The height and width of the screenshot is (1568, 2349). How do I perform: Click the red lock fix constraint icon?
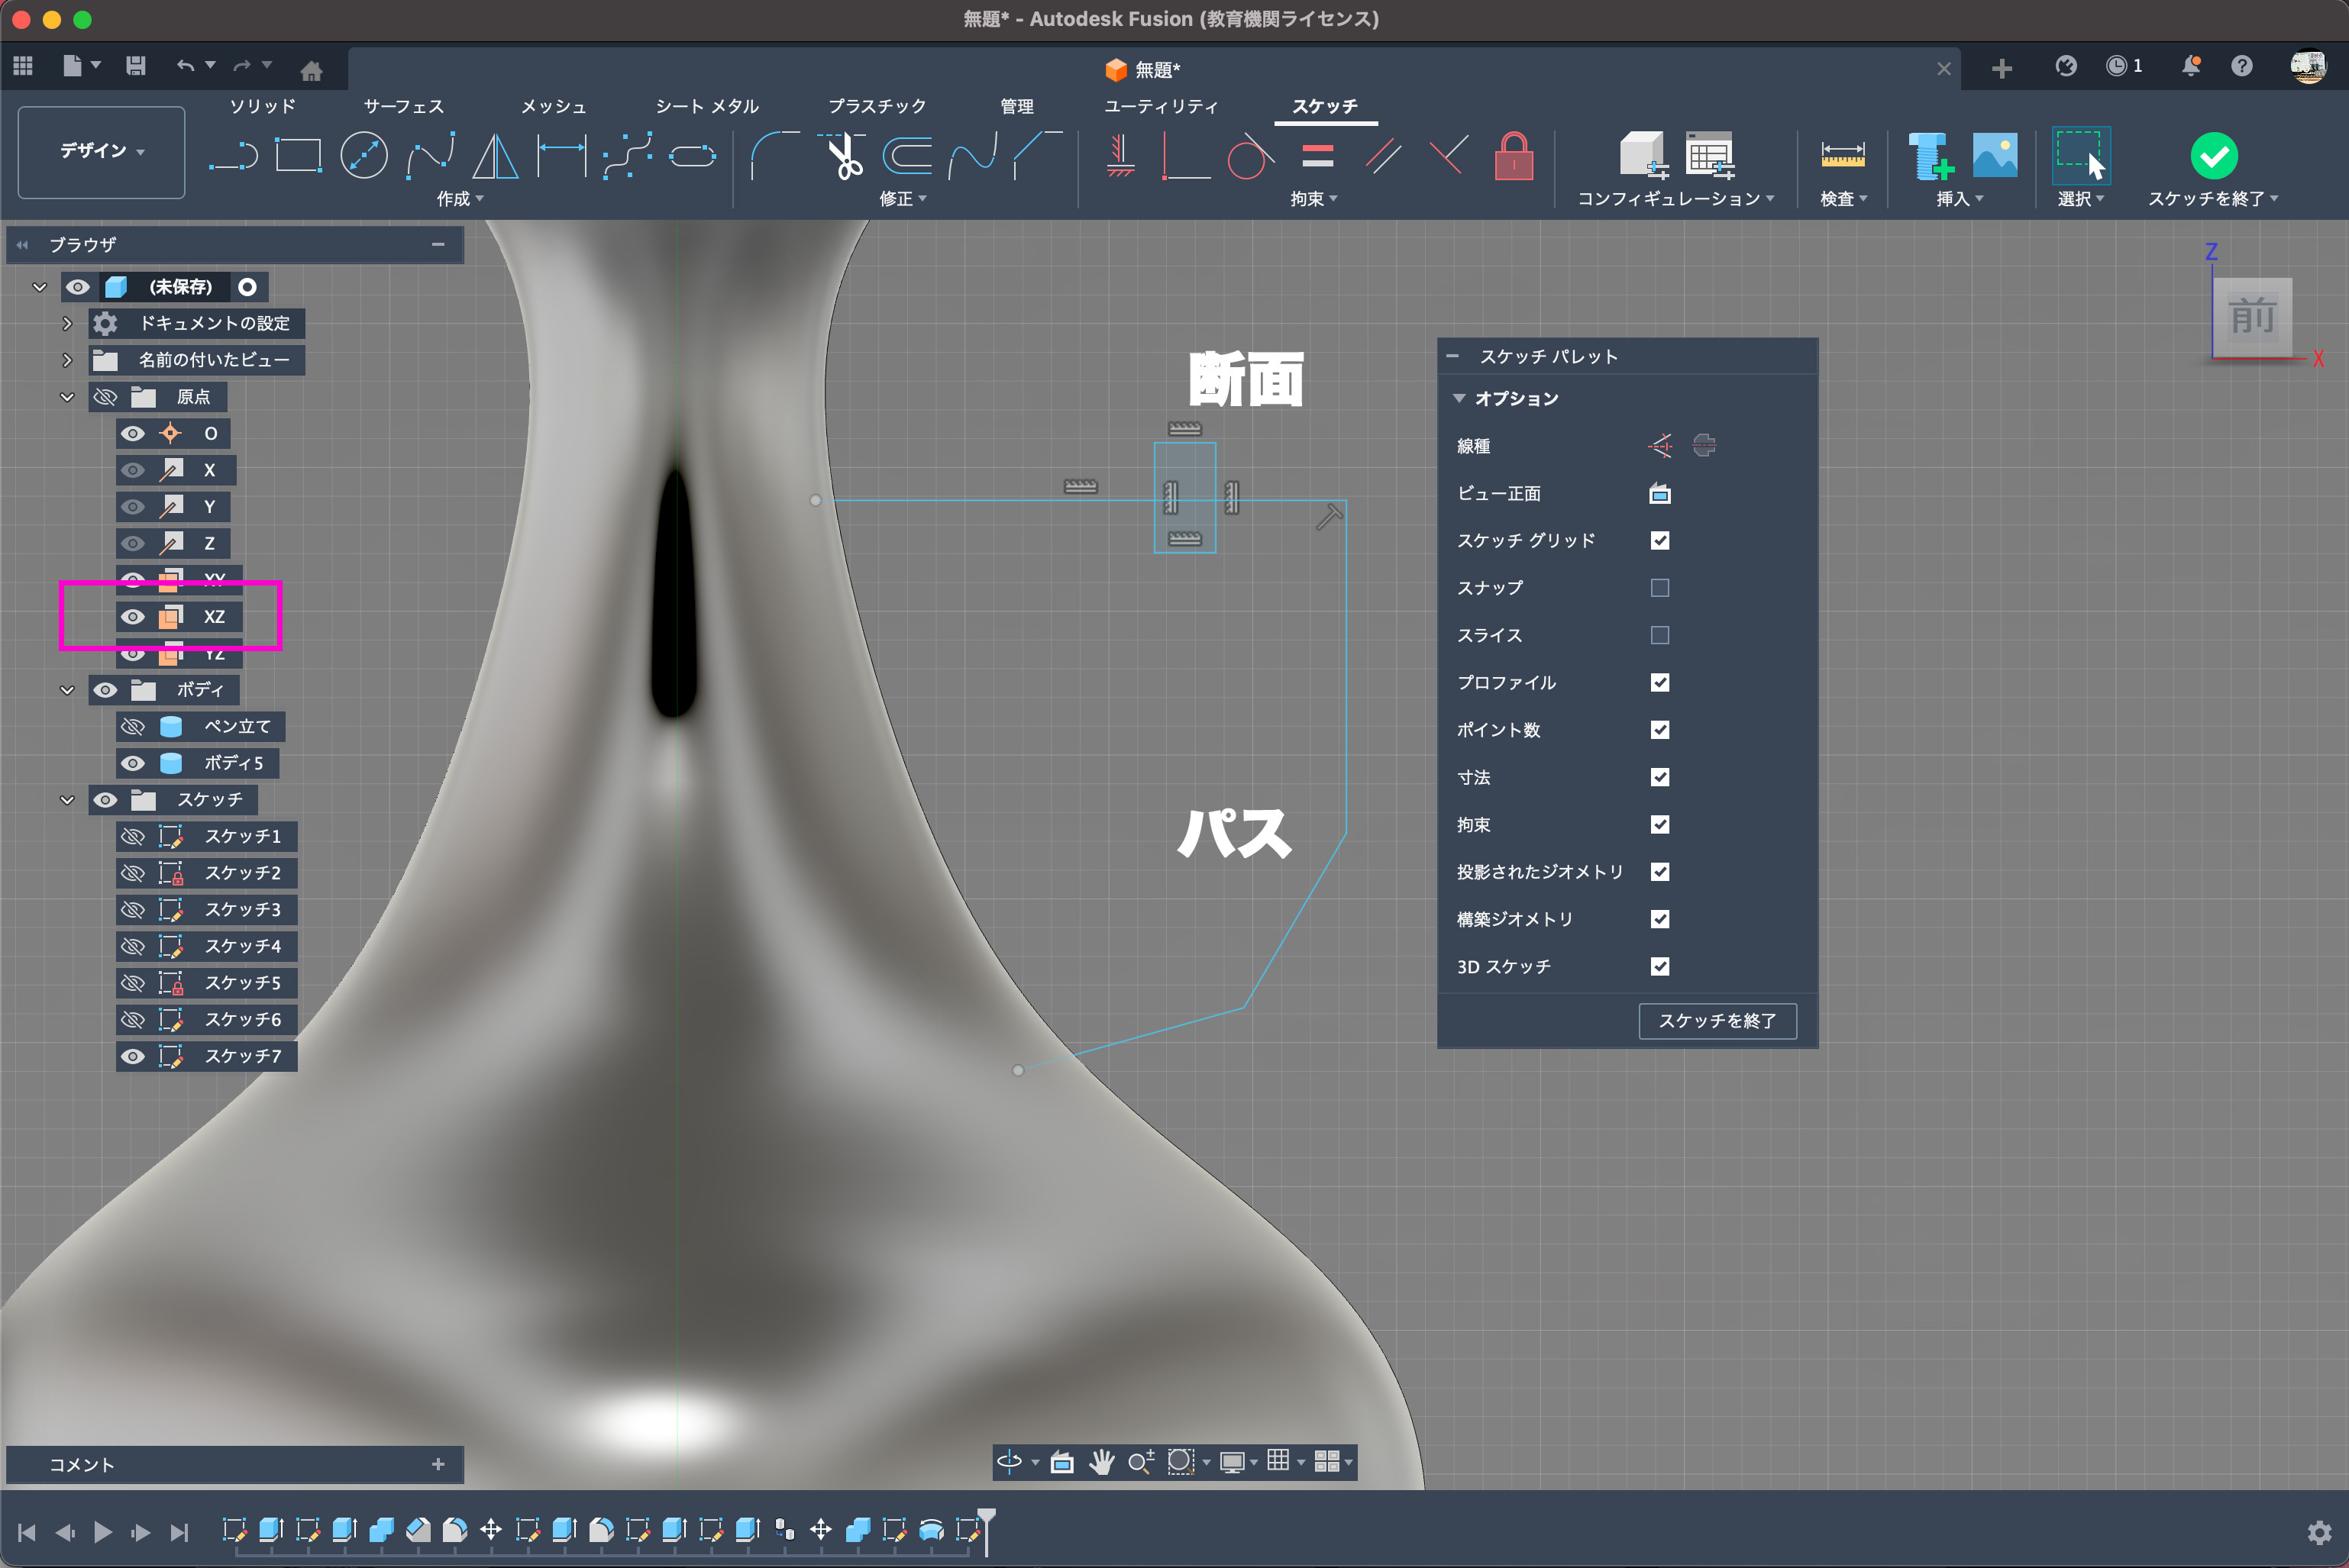[1513, 157]
